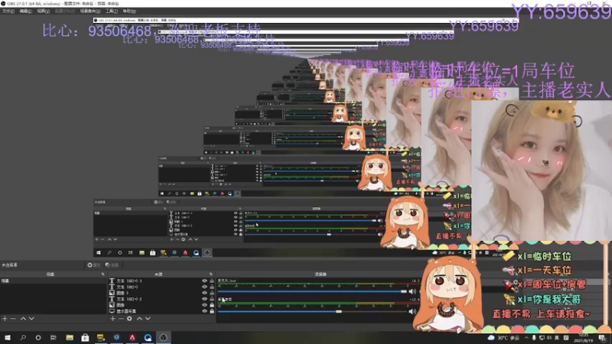Image resolution: width=612 pixels, height=344 pixels.
Task: Move scene up in the Scenes panel
Action: coord(23,319)
